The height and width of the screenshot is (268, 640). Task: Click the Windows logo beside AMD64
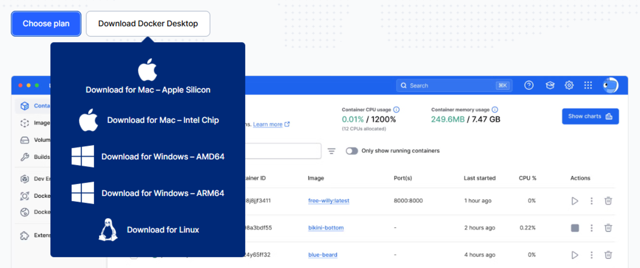83,156
